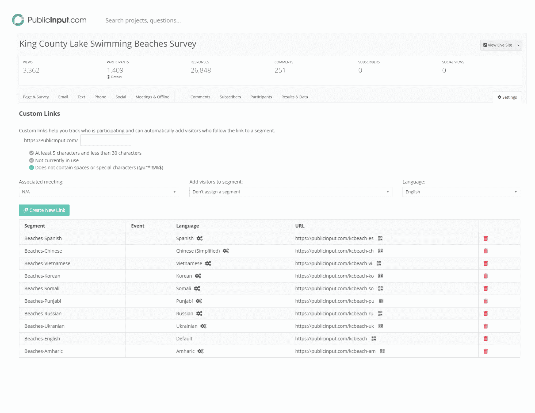Viewport: 535px width, 413px height.
Task: Click trash icon for Beaches-English row
Action: pyautogui.click(x=486, y=339)
